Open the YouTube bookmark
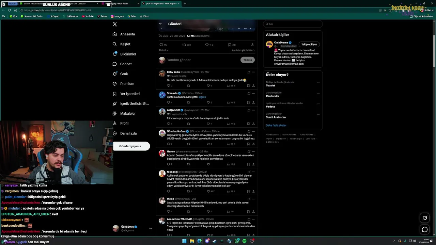 [x=88, y=16]
